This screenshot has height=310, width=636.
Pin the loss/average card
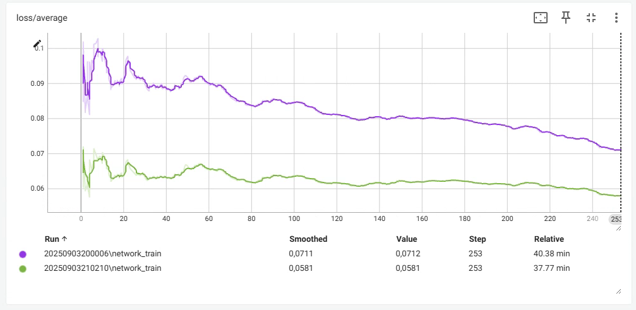coord(566,18)
